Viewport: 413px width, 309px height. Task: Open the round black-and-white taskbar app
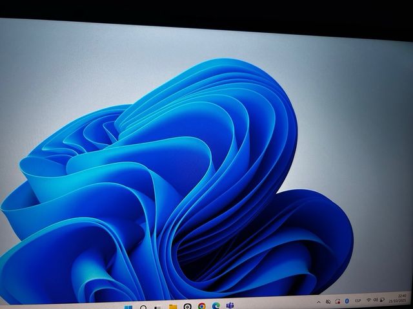187,306
